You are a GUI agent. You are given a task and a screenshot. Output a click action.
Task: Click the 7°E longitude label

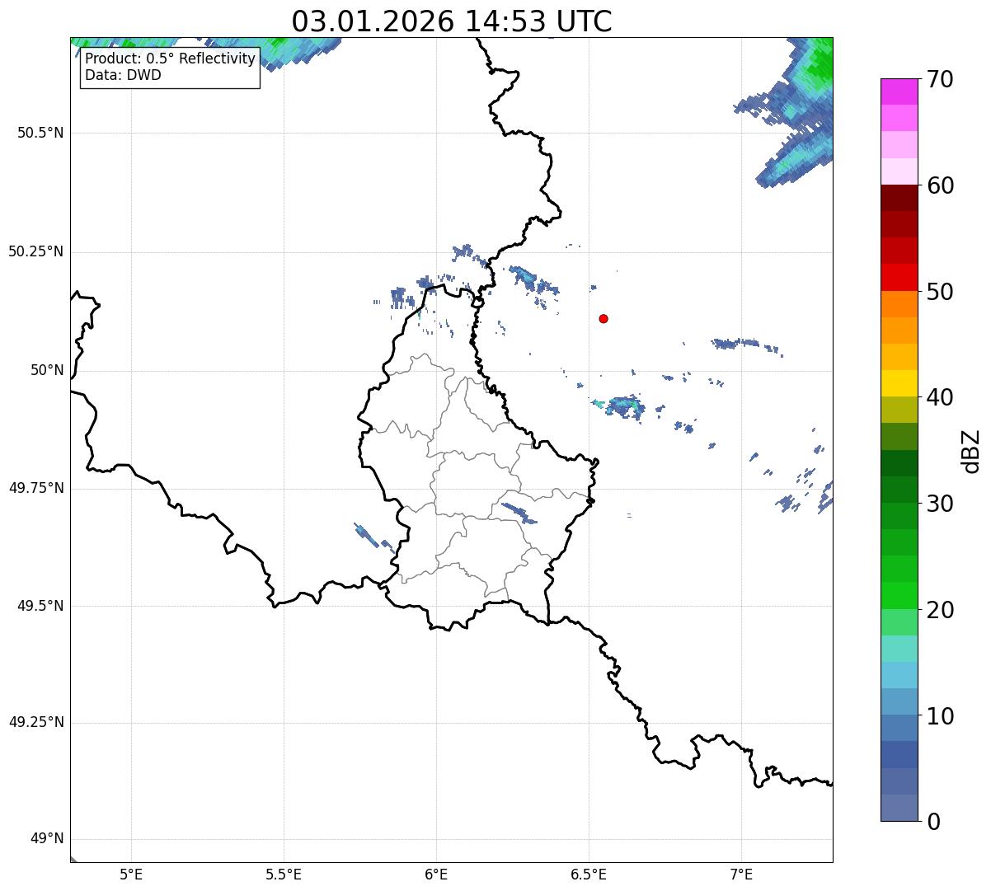(741, 875)
